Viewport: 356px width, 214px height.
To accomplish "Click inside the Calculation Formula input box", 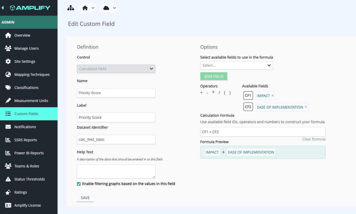I will (263, 132).
